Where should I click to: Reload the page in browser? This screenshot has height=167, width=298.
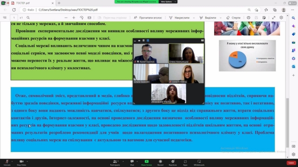point(14,10)
